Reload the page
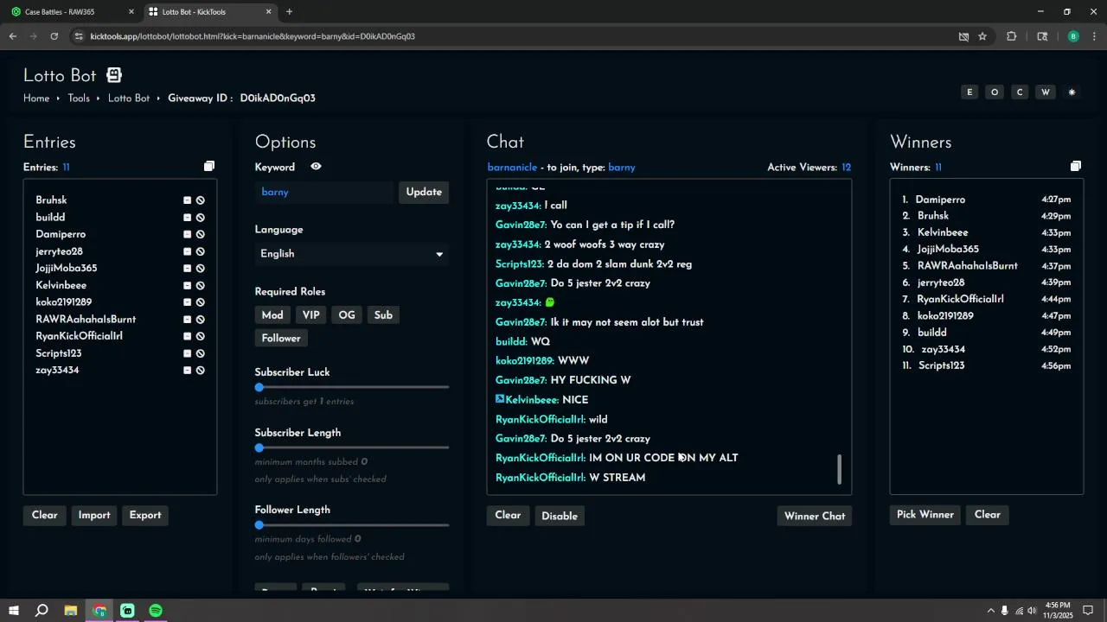Image resolution: width=1107 pixels, height=622 pixels. [54, 36]
